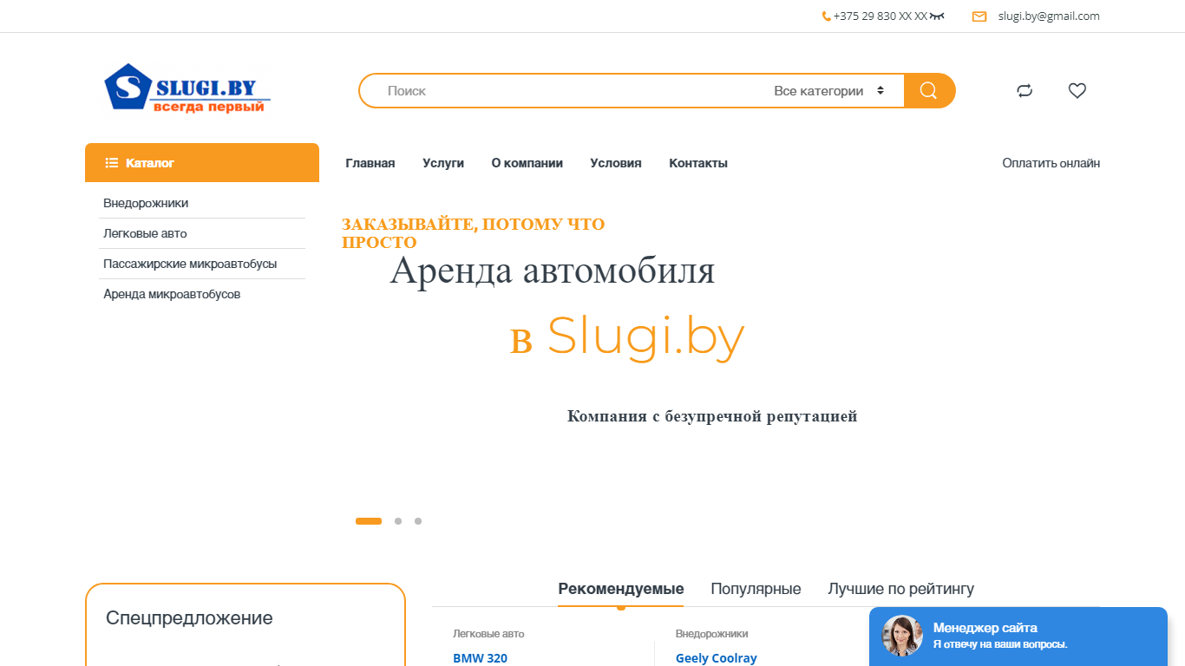Open the Условия page
This screenshot has height=666, width=1185.
click(x=616, y=163)
